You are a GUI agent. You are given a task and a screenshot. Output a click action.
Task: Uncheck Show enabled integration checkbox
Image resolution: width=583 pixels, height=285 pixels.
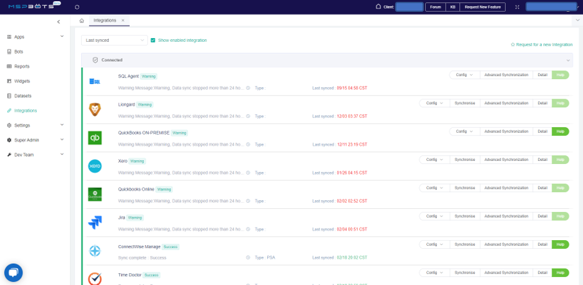(153, 40)
